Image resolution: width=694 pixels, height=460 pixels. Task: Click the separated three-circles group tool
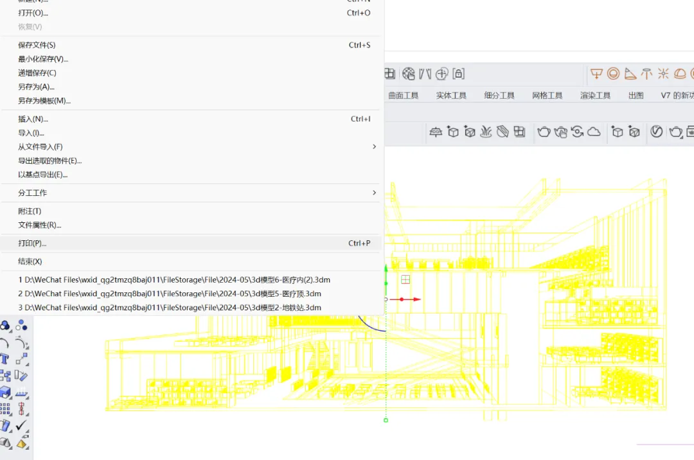[21, 326]
